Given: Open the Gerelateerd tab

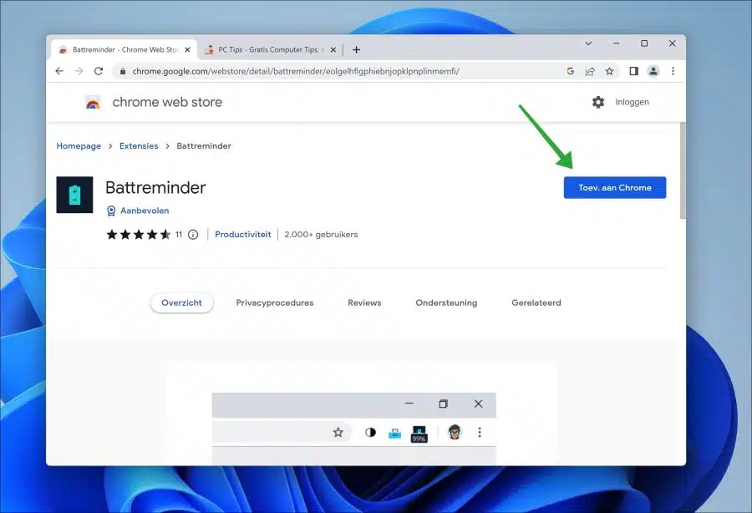Looking at the screenshot, I should click(x=536, y=302).
